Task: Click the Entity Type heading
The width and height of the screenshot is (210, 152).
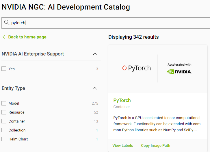Action: point(13,88)
